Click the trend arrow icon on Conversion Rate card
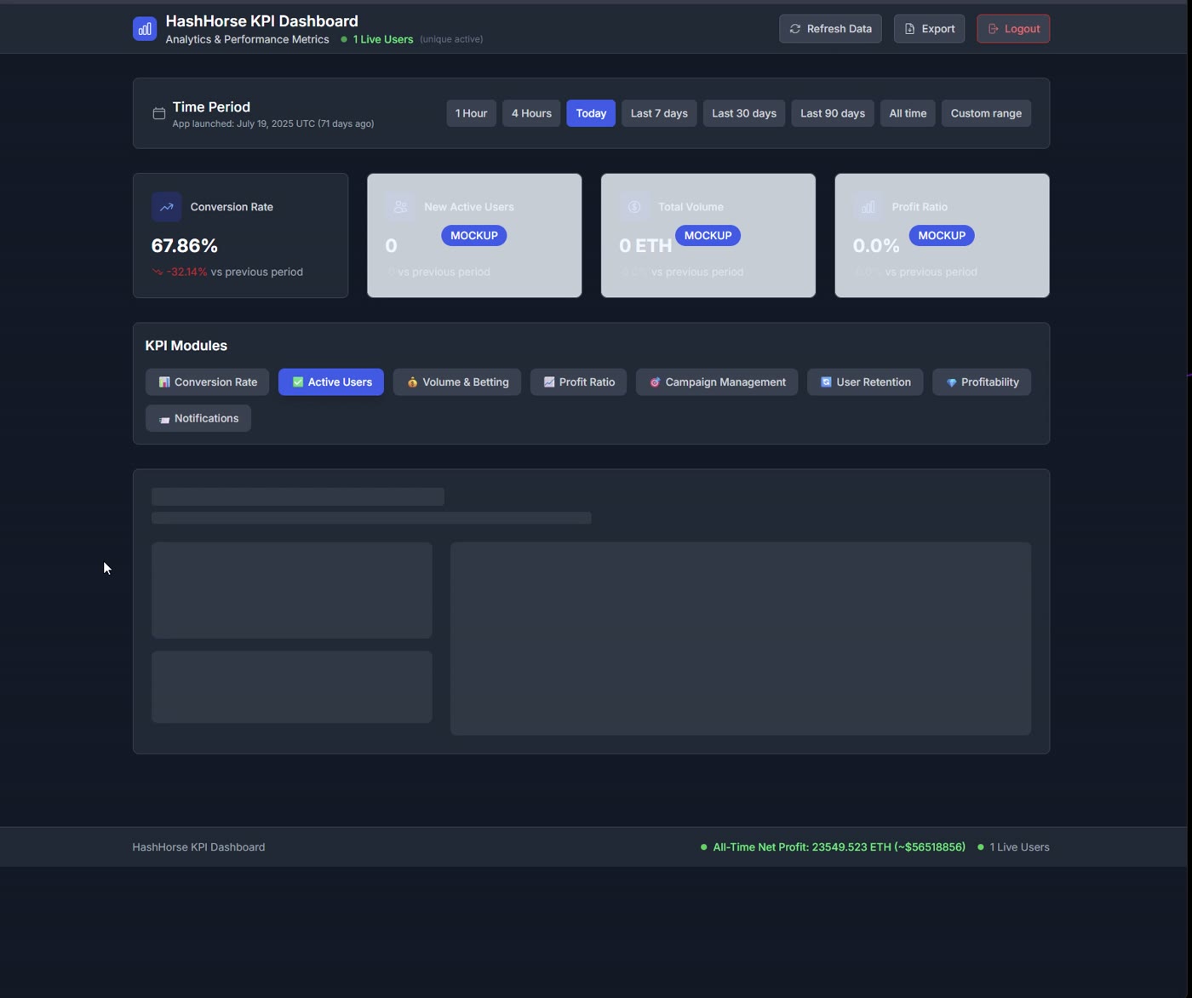 click(167, 207)
